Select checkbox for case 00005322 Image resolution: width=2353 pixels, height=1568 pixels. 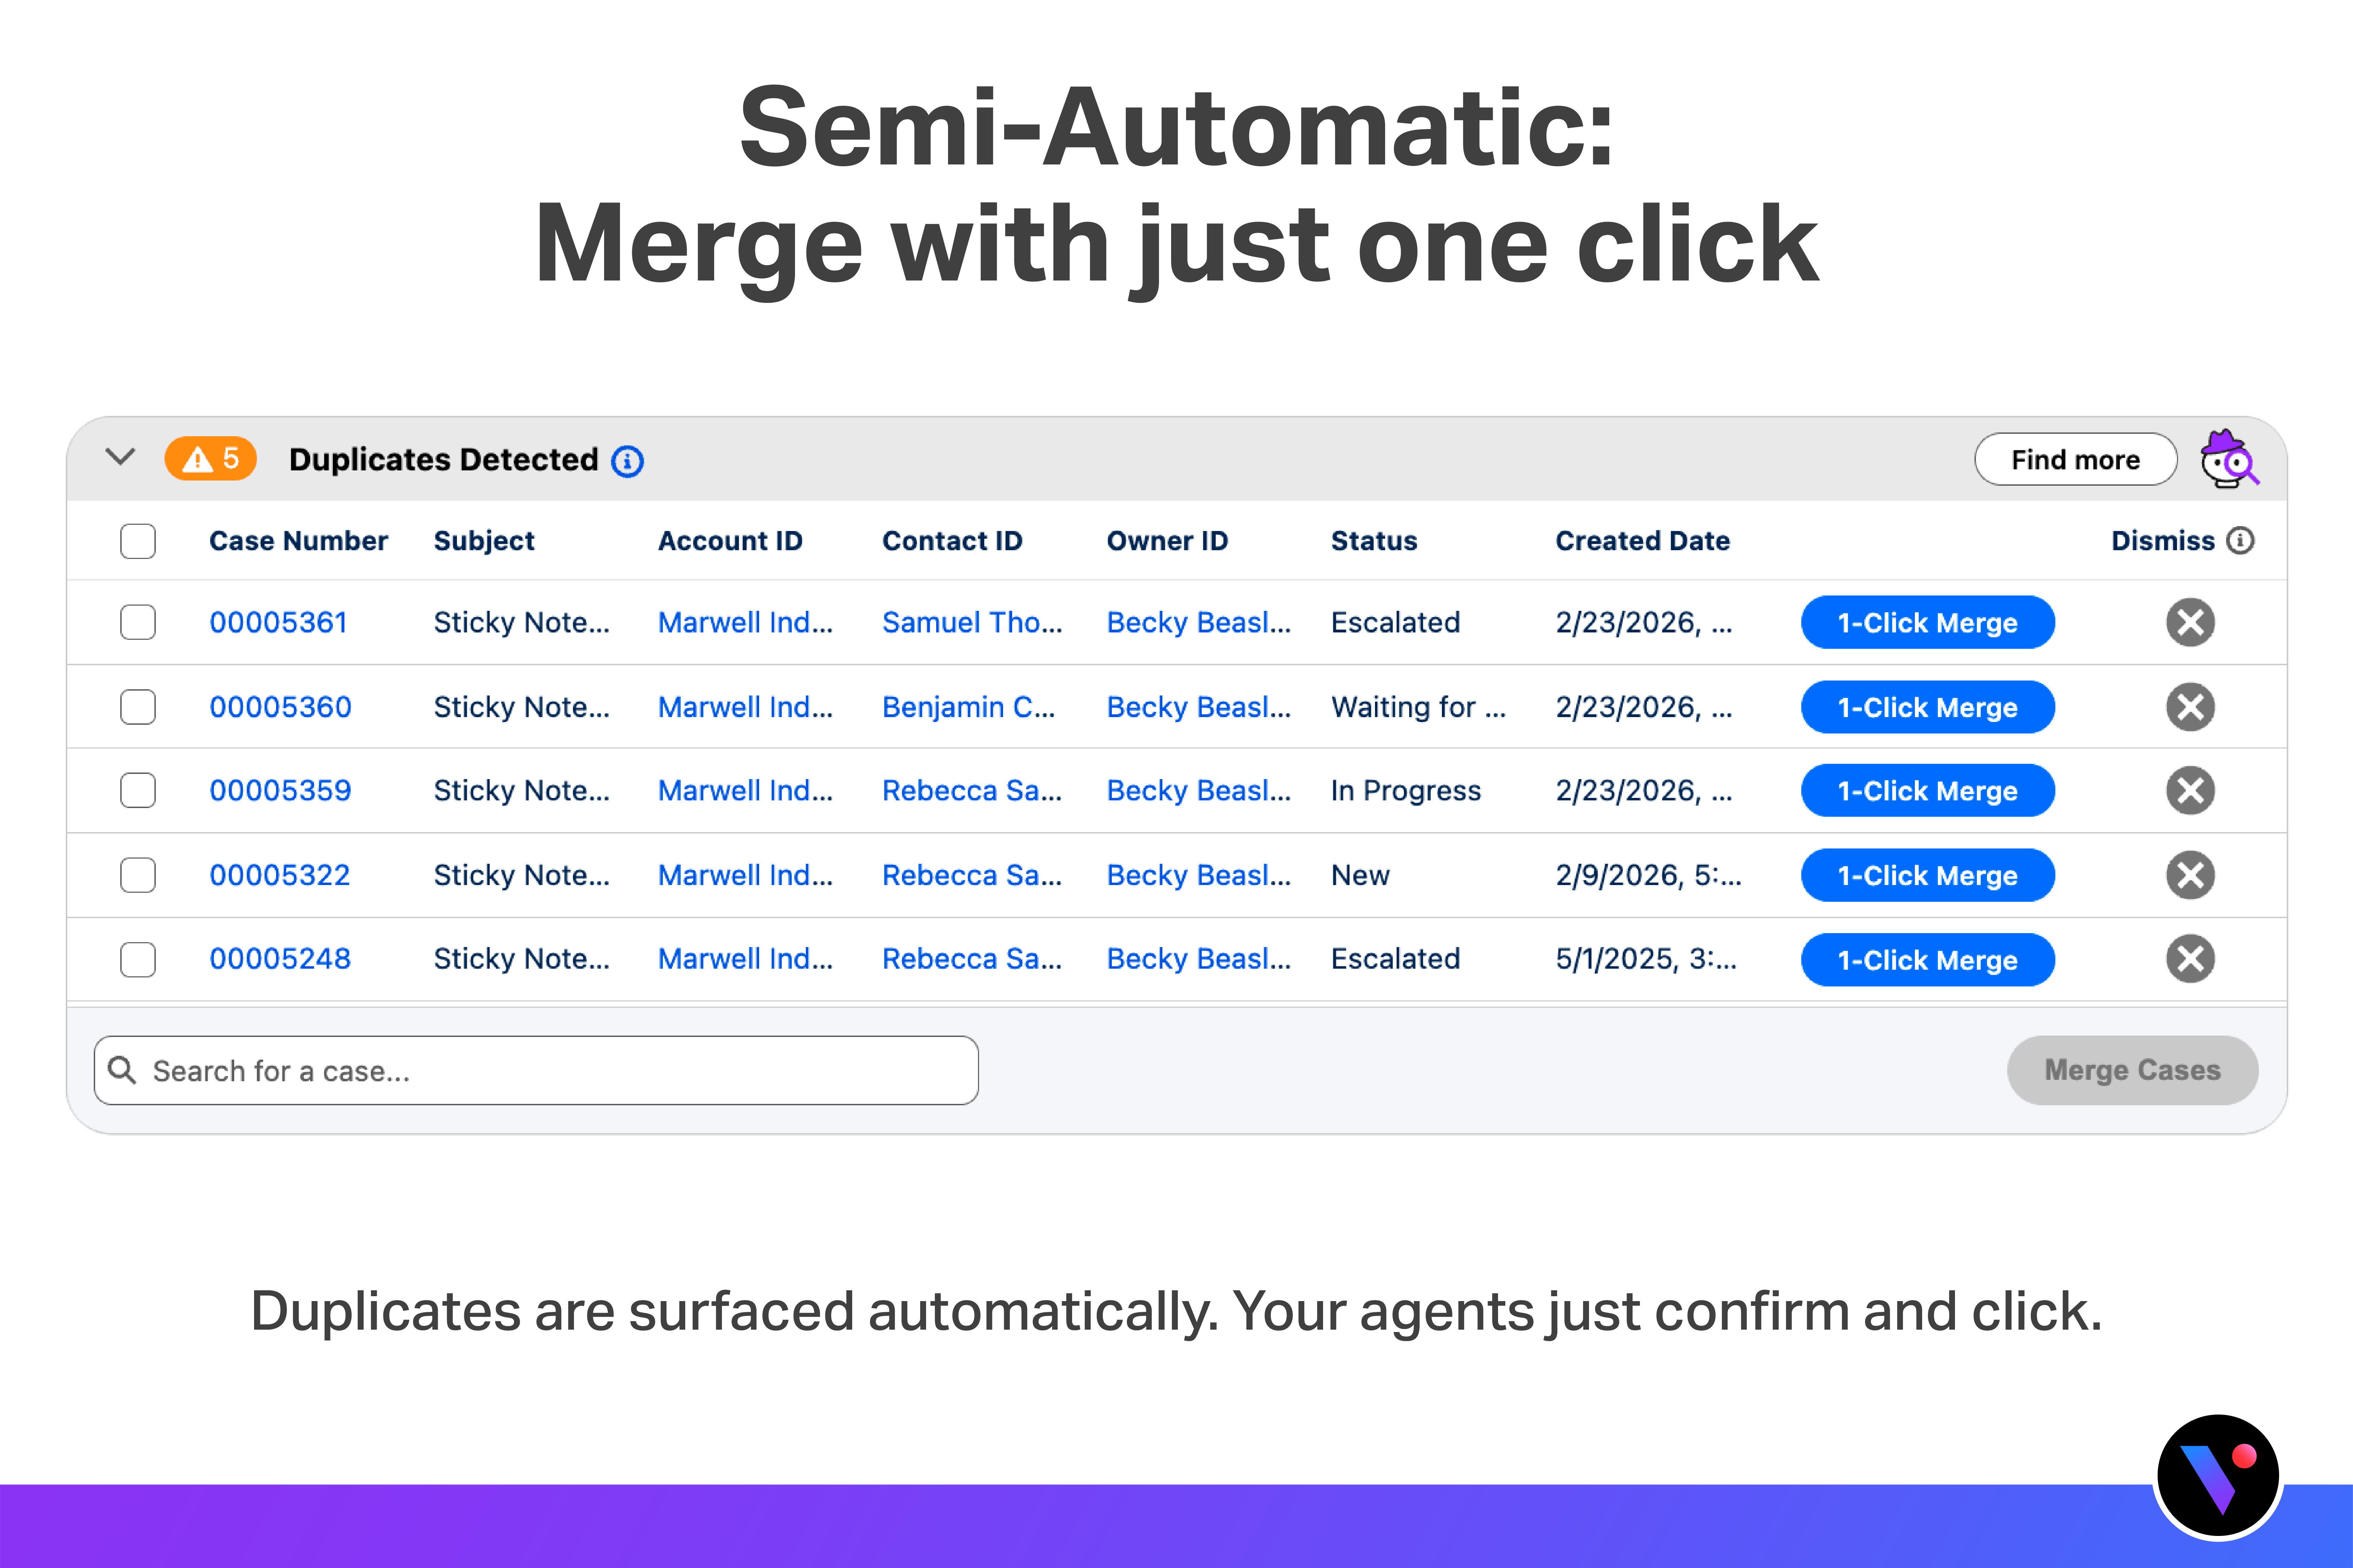pos(138,875)
